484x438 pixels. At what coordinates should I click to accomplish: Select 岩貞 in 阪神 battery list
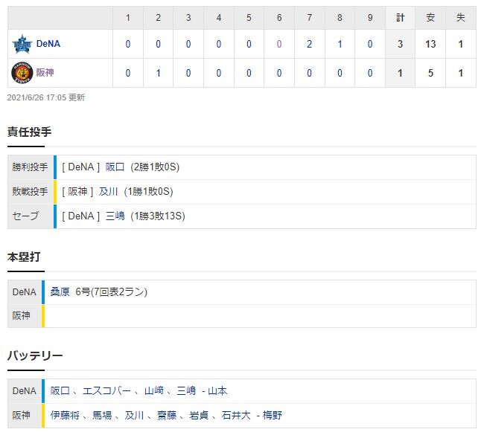(x=199, y=415)
